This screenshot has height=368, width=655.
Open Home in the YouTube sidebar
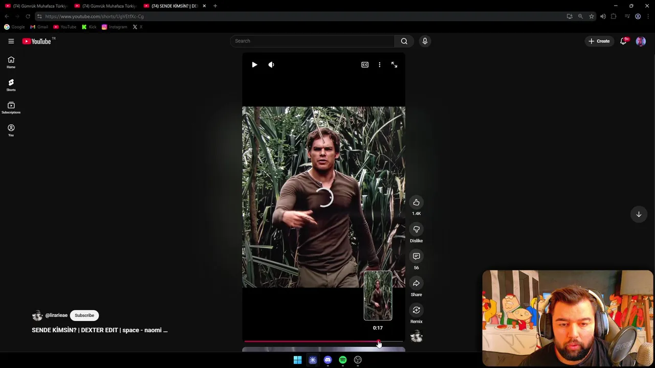click(11, 62)
